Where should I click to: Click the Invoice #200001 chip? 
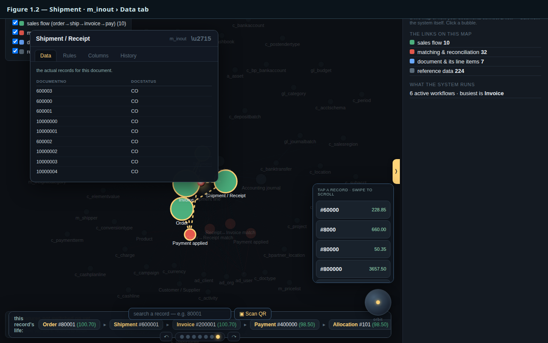(206, 325)
